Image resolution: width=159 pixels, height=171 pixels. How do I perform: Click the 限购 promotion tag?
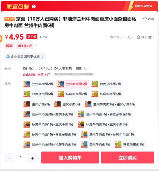[x=9, y=46]
